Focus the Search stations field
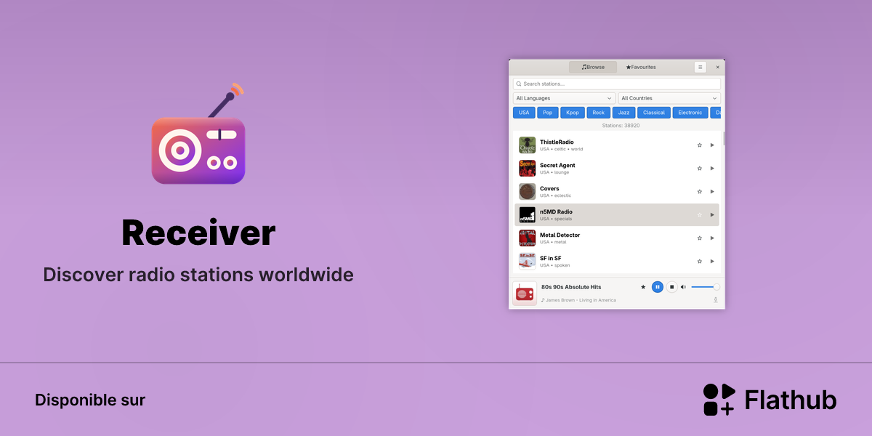 pyautogui.click(x=617, y=84)
